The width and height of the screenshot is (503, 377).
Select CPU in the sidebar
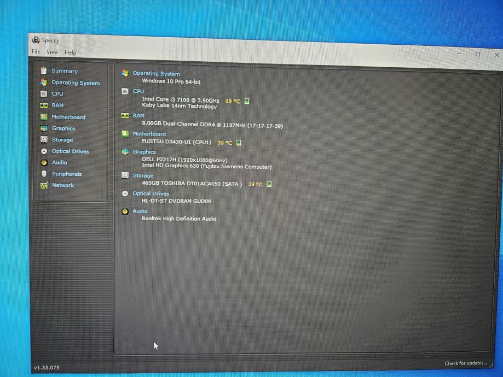point(57,93)
